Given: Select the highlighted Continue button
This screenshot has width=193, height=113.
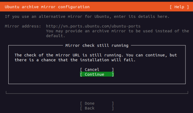Looking at the screenshot, I should [x=97, y=74].
